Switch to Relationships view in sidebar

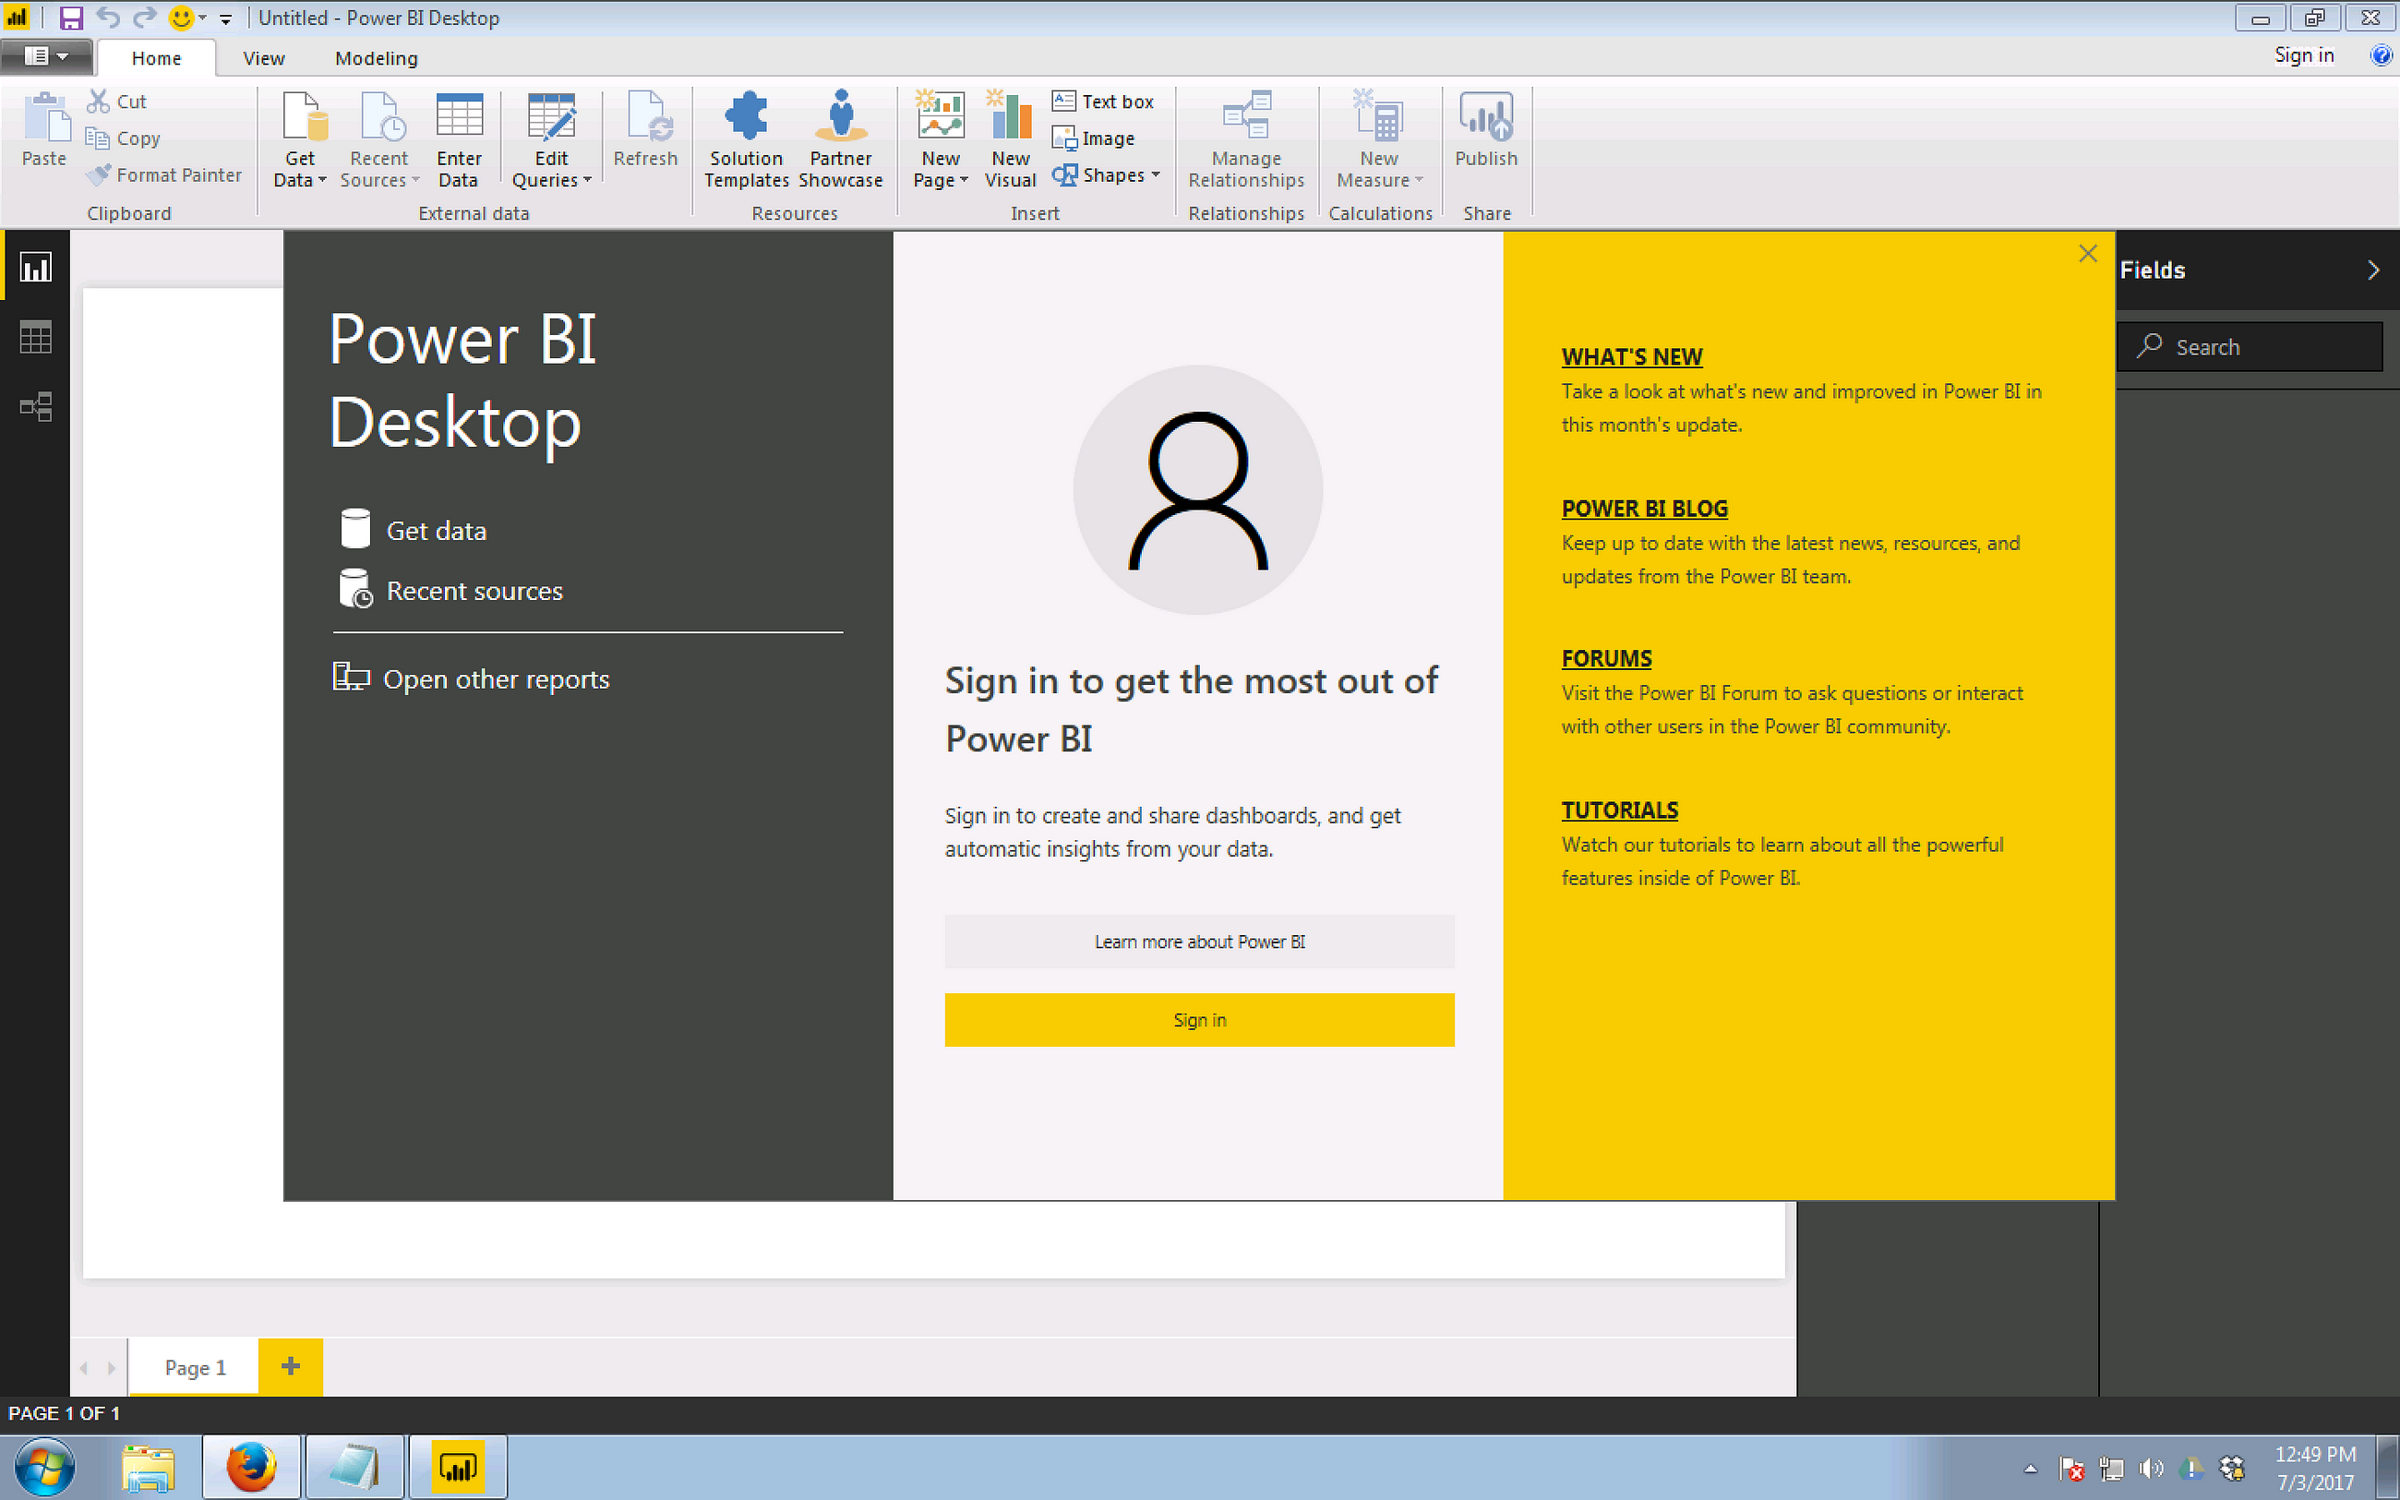point(36,407)
